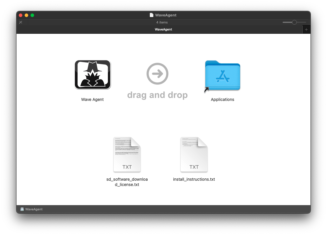Select the Wave Agent application icon
This screenshot has height=235, width=327.
point(93,75)
